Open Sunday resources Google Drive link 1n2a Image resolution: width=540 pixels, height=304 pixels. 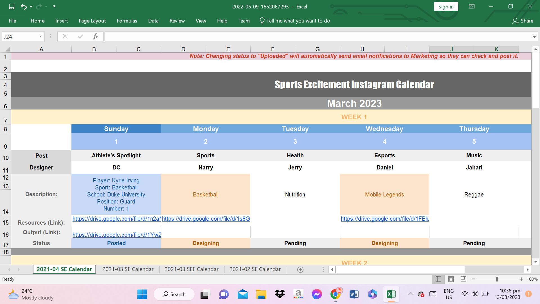[116, 219]
